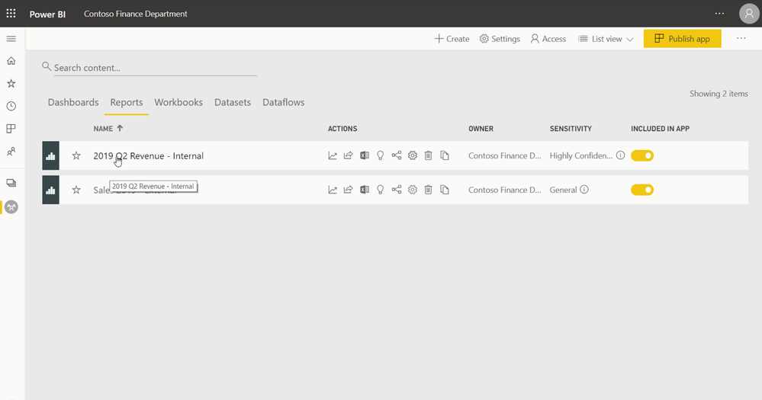Open workspace Settings
The height and width of the screenshot is (400, 762).
(500, 39)
